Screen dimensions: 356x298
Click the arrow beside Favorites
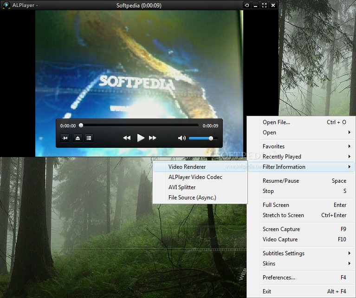tap(350, 146)
